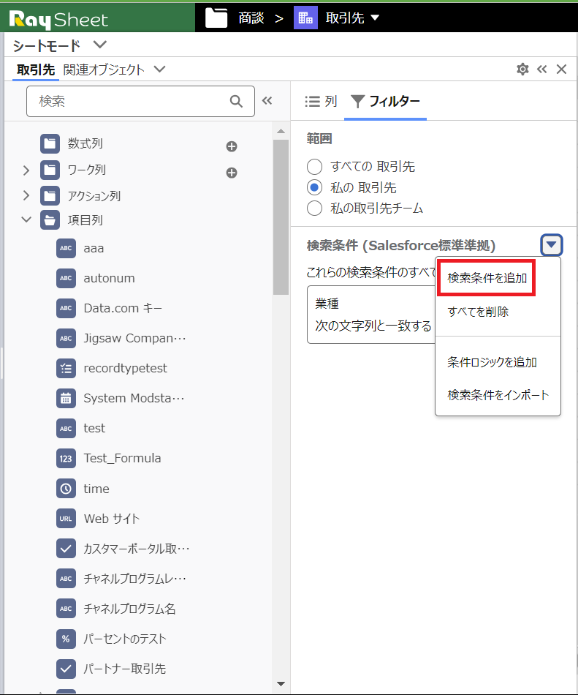Add a new 数式列 with plus icon
Viewport: 578px width, 695px height.
[232, 147]
